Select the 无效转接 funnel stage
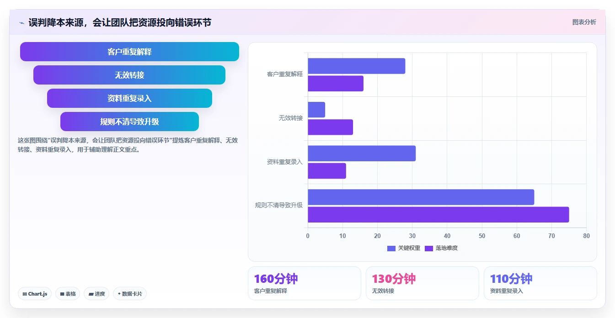 pyautogui.click(x=129, y=75)
